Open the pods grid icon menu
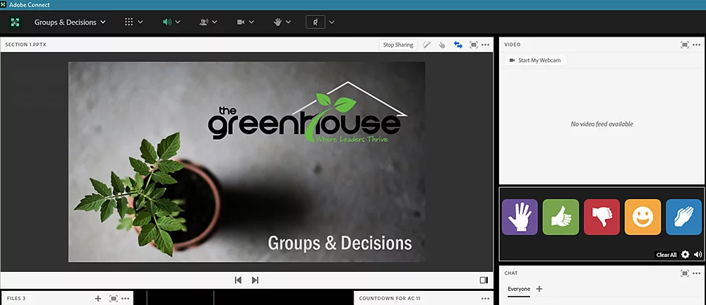 coord(128,22)
